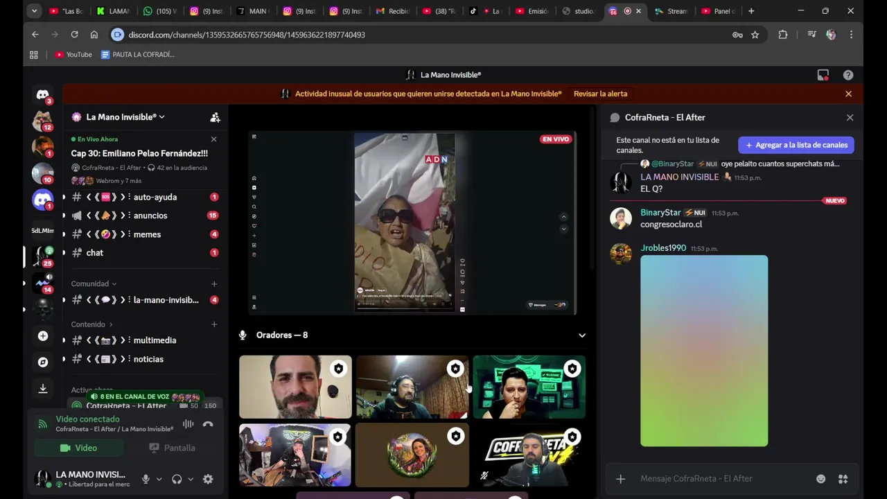The image size is (887, 499).
Task: Open YouTube bookmark in bookmarks bar
Action: click(x=73, y=55)
